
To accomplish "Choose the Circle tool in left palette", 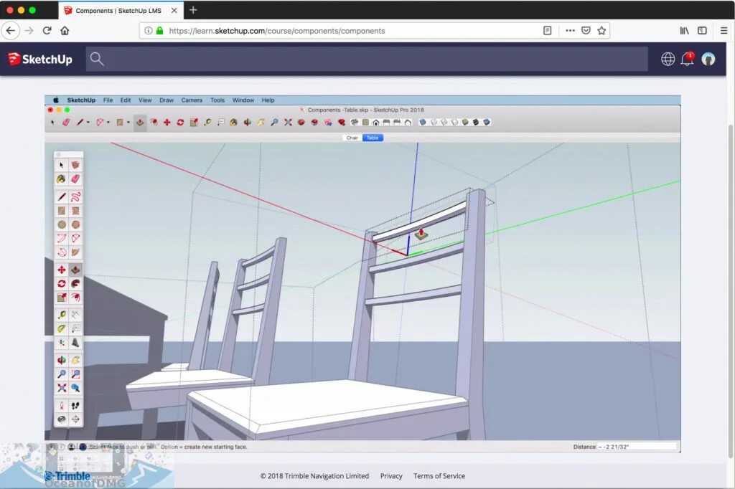I will pos(61,224).
